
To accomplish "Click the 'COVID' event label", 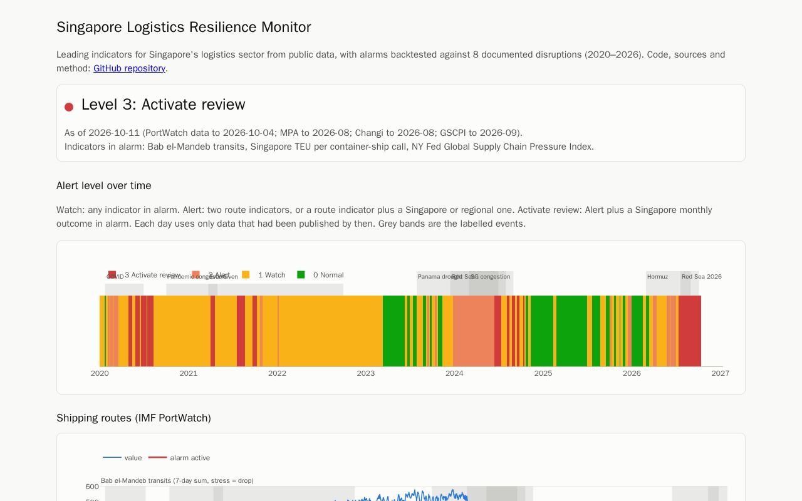I will 115,277.
